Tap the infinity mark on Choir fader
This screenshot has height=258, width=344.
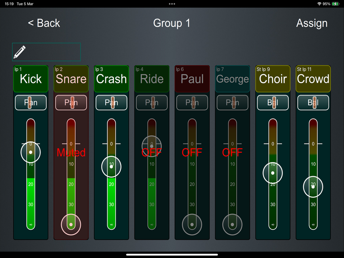(x=273, y=225)
